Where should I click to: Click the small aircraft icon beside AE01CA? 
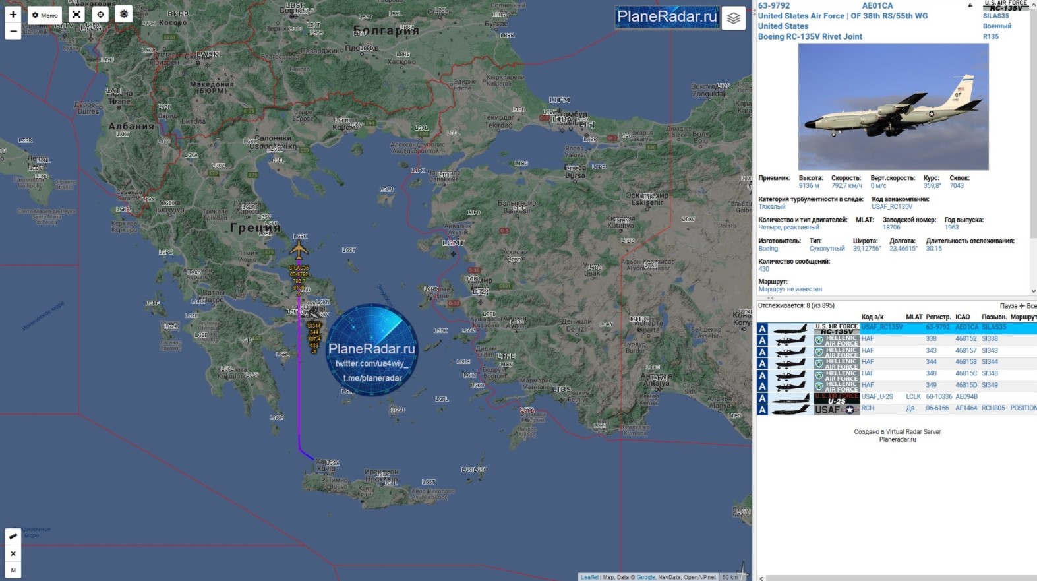(970, 5)
